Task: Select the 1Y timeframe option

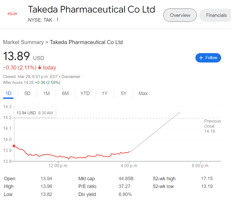Action: [104, 93]
